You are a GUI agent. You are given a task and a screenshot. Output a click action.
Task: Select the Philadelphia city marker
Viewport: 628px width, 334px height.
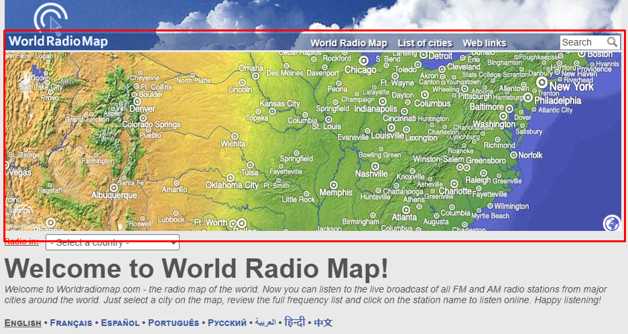(528, 97)
